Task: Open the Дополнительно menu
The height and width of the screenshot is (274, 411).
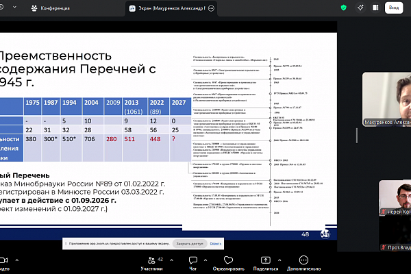Action: click(303, 264)
